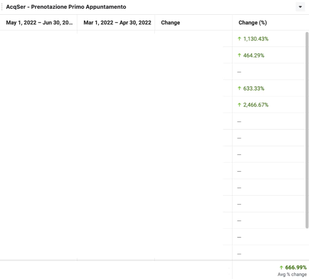Select the 2,466.67% change value
The image size is (309, 279).
click(x=256, y=105)
